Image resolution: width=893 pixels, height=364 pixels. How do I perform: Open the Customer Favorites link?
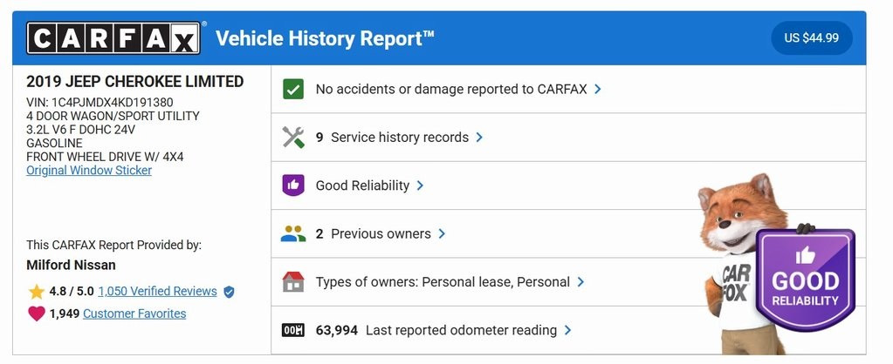134,313
